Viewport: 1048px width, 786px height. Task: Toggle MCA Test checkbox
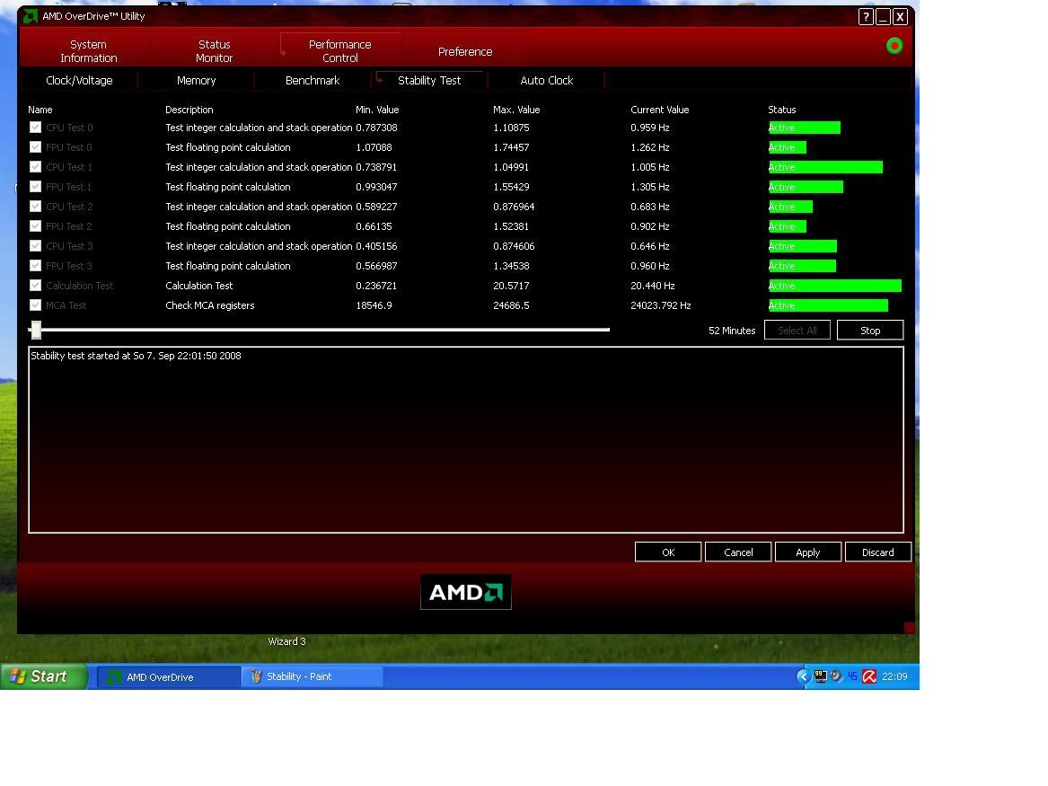35,305
